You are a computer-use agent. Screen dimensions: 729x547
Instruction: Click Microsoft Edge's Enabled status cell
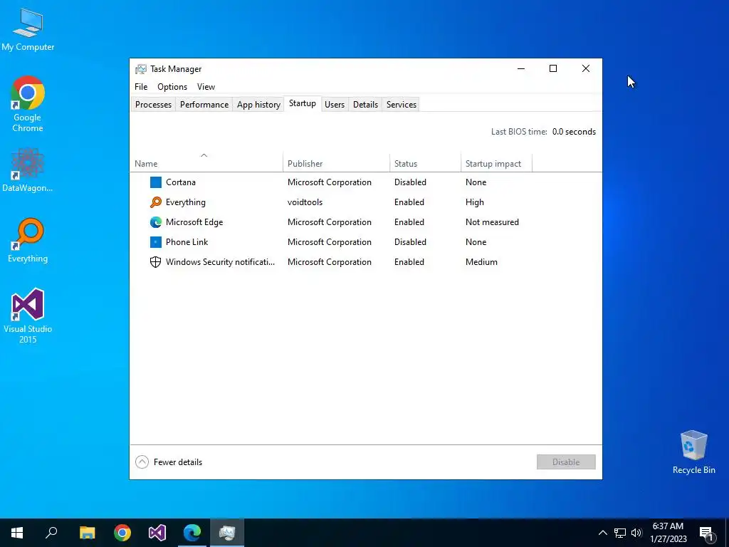(409, 222)
